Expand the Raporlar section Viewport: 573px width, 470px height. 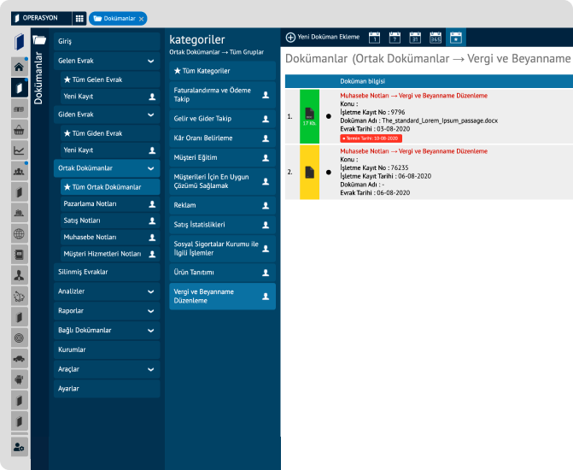click(150, 311)
